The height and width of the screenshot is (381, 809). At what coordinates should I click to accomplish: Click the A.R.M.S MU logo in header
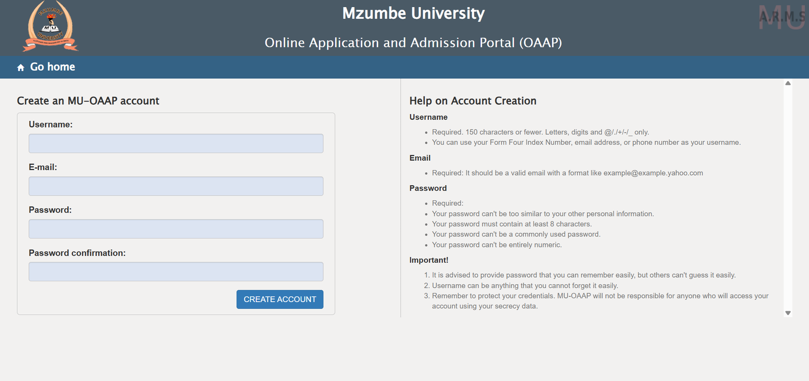[782, 18]
